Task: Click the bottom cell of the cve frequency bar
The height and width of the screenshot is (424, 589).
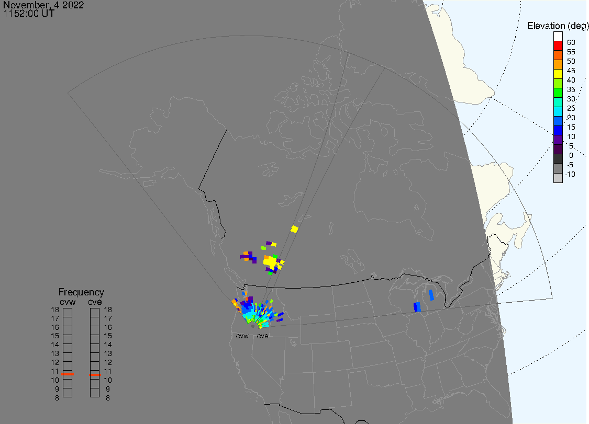Action: [95, 393]
